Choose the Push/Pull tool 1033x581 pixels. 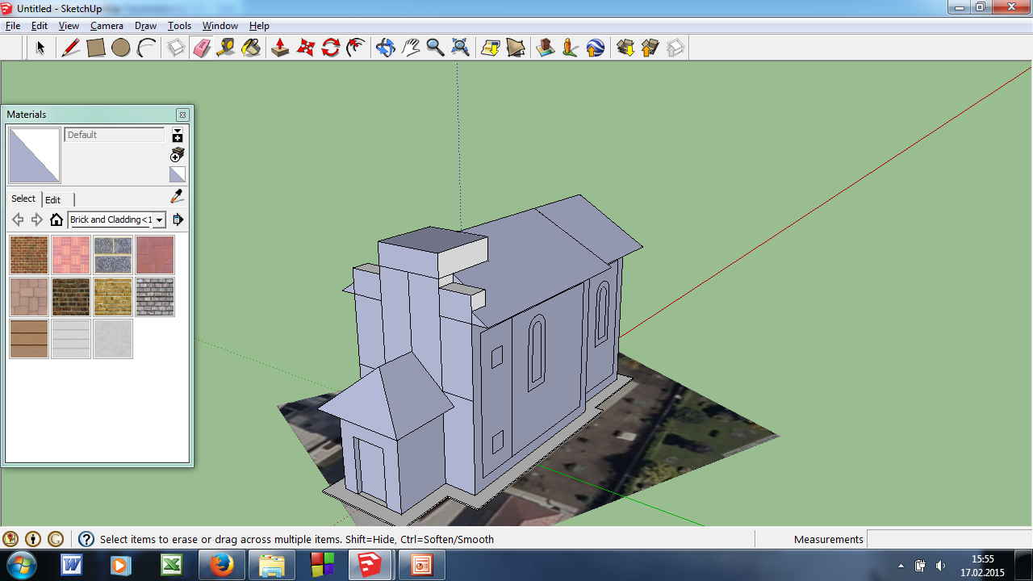[280, 48]
